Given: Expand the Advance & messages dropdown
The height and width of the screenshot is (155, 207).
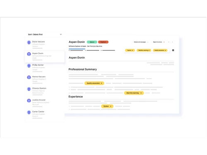Looking at the screenshot, I should (141, 42).
